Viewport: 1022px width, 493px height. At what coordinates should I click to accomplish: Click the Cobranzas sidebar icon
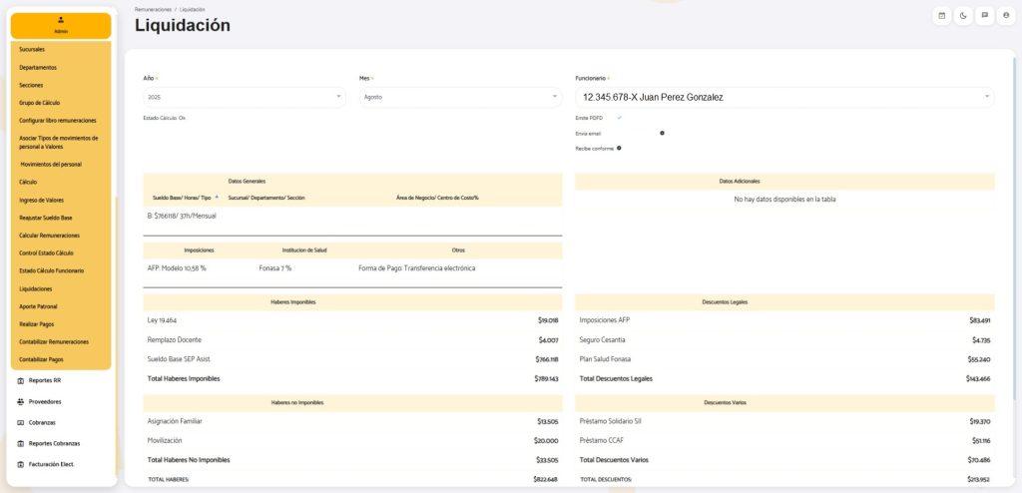(x=20, y=422)
